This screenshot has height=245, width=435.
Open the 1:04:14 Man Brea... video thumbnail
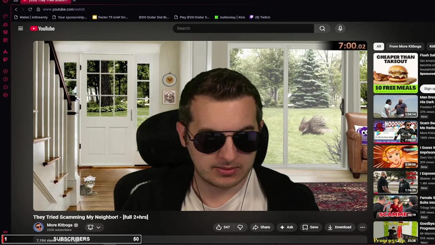tap(396, 107)
